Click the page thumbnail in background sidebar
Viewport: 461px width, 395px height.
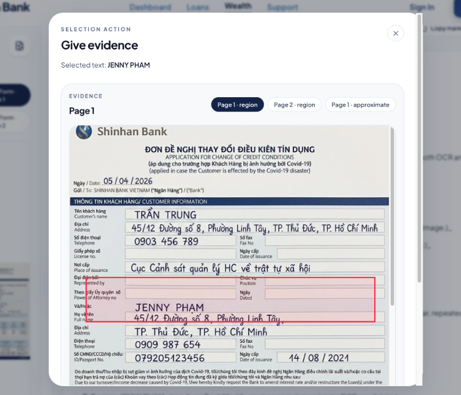[15, 311]
